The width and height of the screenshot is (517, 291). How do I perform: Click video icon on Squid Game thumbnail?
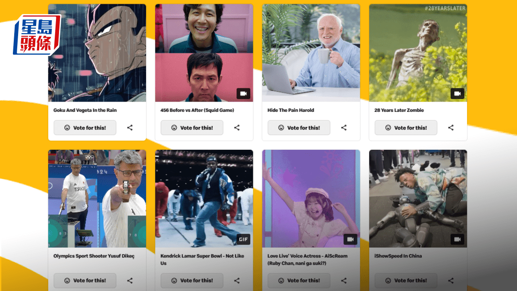point(243,93)
